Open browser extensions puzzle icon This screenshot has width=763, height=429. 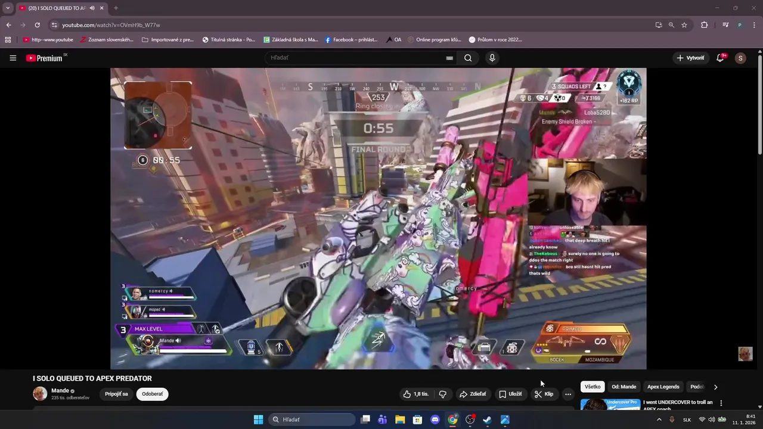click(x=705, y=25)
